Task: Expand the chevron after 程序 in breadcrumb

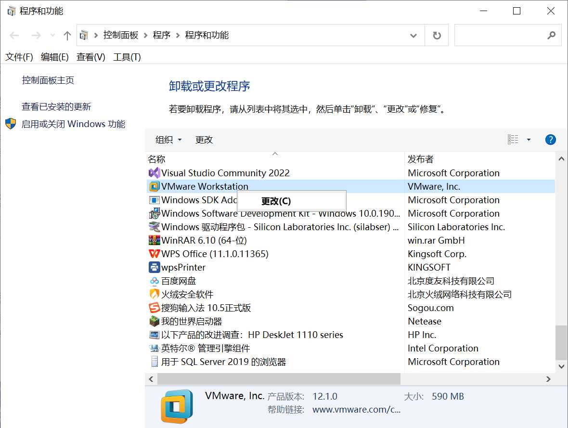Action: [x=178, y=35]
